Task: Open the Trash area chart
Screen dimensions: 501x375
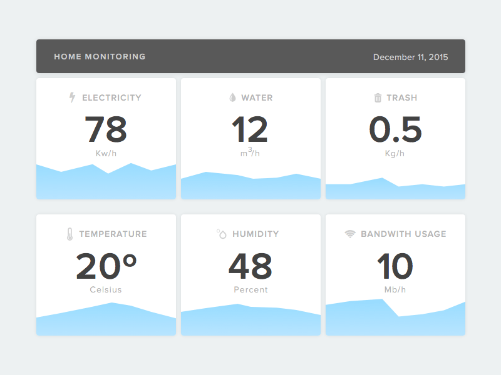Action: tap(395, 189)
